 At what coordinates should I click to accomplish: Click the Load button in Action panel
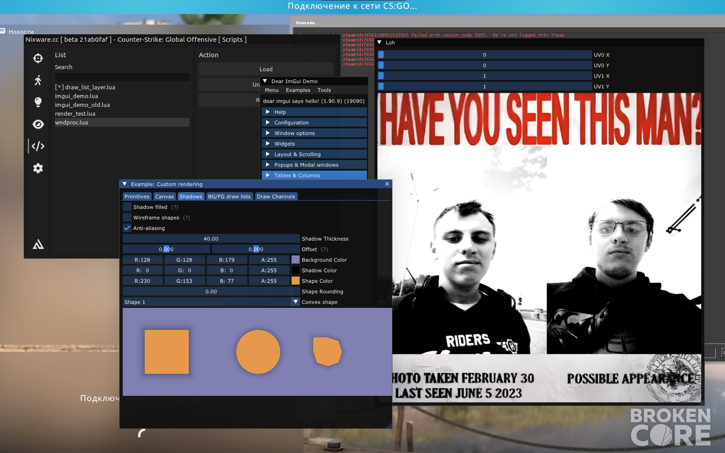(266, 69)
